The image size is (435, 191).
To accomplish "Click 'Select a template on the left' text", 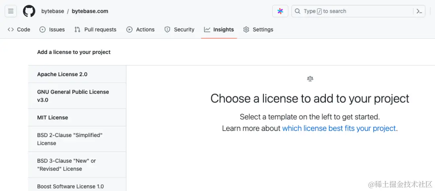I will (310, 117).
